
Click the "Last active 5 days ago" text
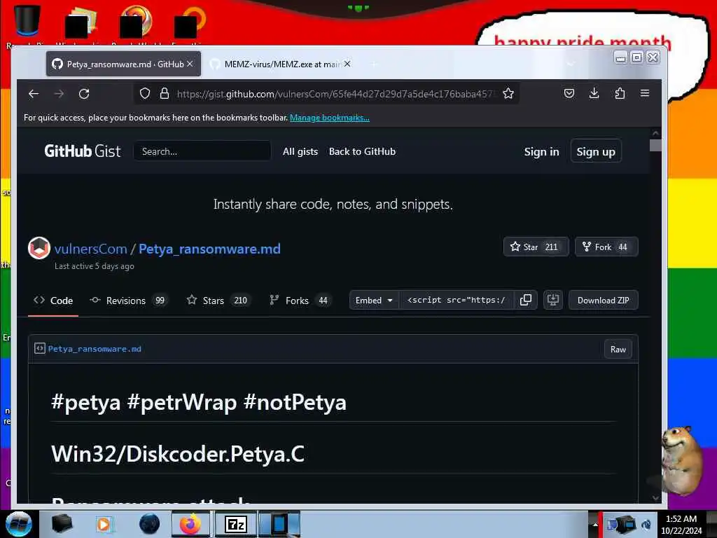[95, 266]
